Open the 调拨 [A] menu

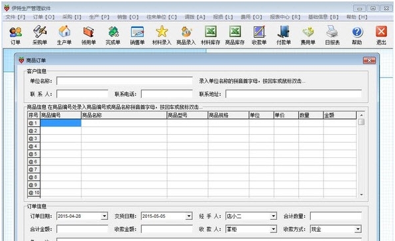[195, 17]
